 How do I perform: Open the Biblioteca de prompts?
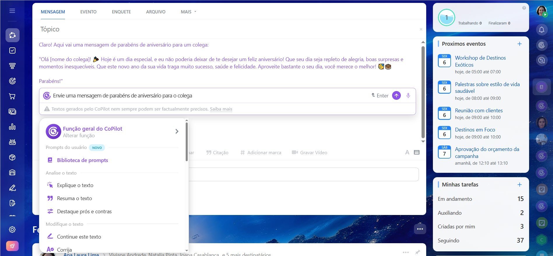point(82,160)
